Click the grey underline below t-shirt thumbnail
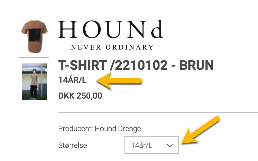The image size is (258, 161). [x=34, y=57]
